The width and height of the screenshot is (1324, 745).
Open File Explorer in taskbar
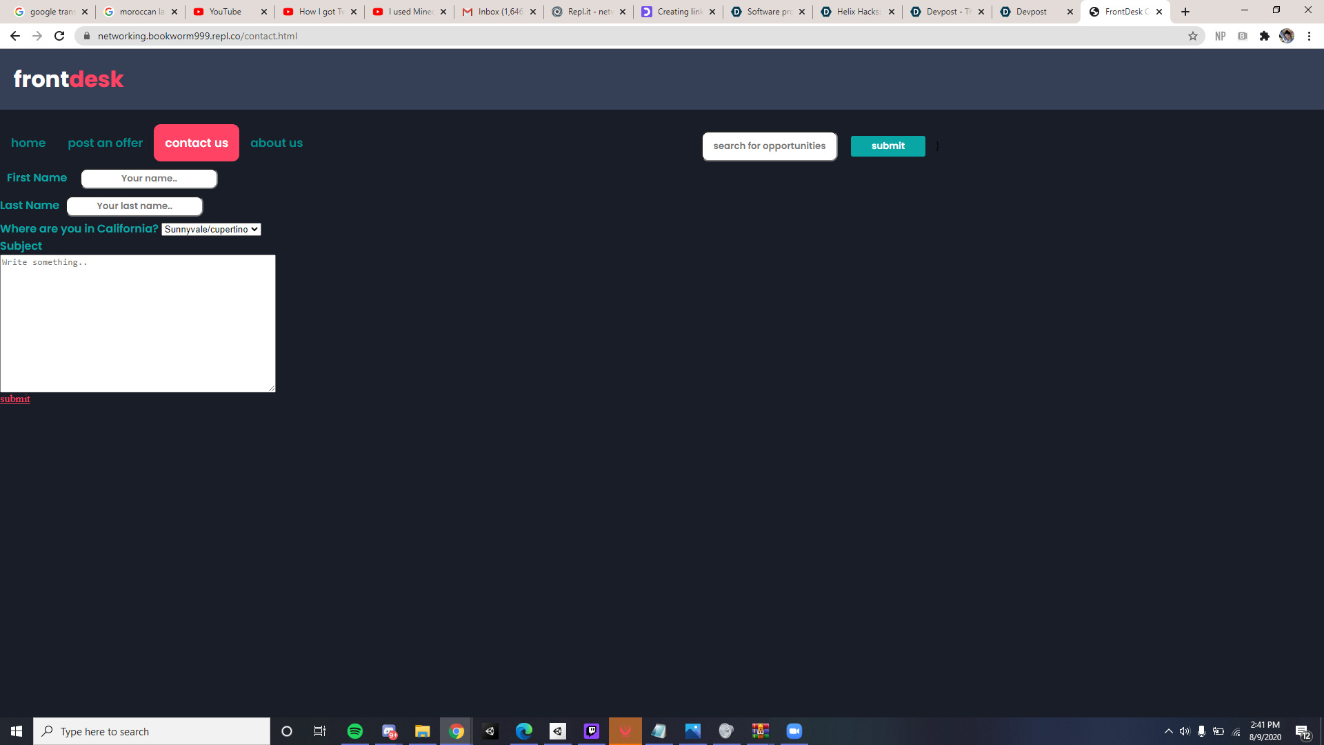click(422, 731)
